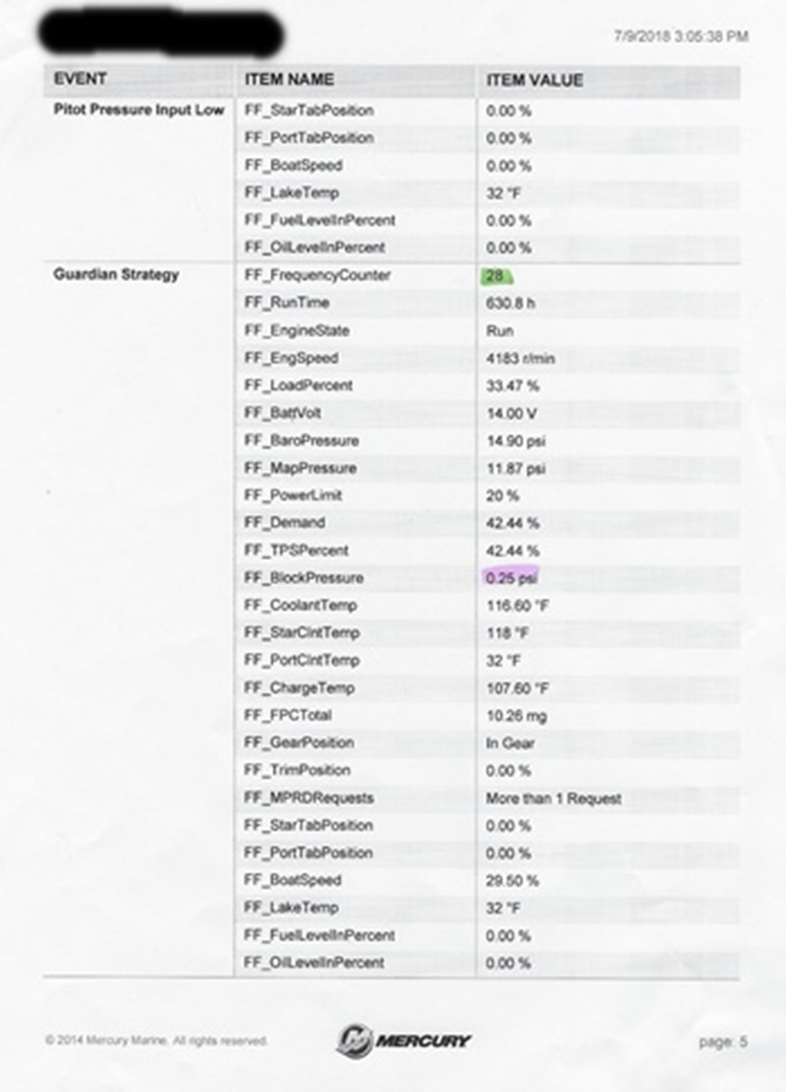The width and height of the screenshot is (786, 1092).
Task: Select the FF_EngSpeed item name
Action: click(x=291, y=358)
